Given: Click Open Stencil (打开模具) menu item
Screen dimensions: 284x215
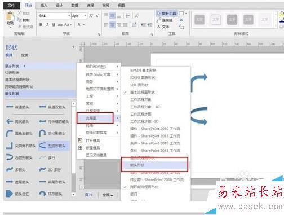Looking at the screenshot, I should (x=93, y=141).
